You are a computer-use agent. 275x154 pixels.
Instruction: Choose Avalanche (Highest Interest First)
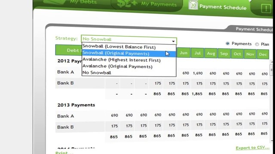pyautogui.click(x=129, y=60)
